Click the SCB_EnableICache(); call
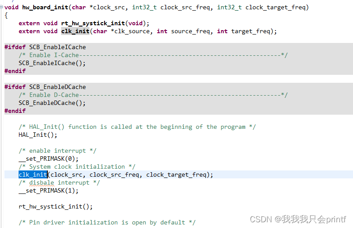 tap(52, 63)
